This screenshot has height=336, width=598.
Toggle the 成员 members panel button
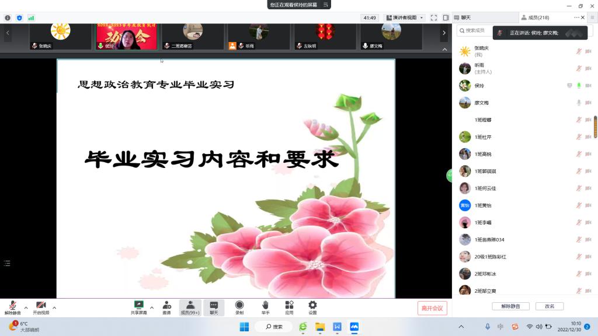pyautogui.click(x=190, y=305)
